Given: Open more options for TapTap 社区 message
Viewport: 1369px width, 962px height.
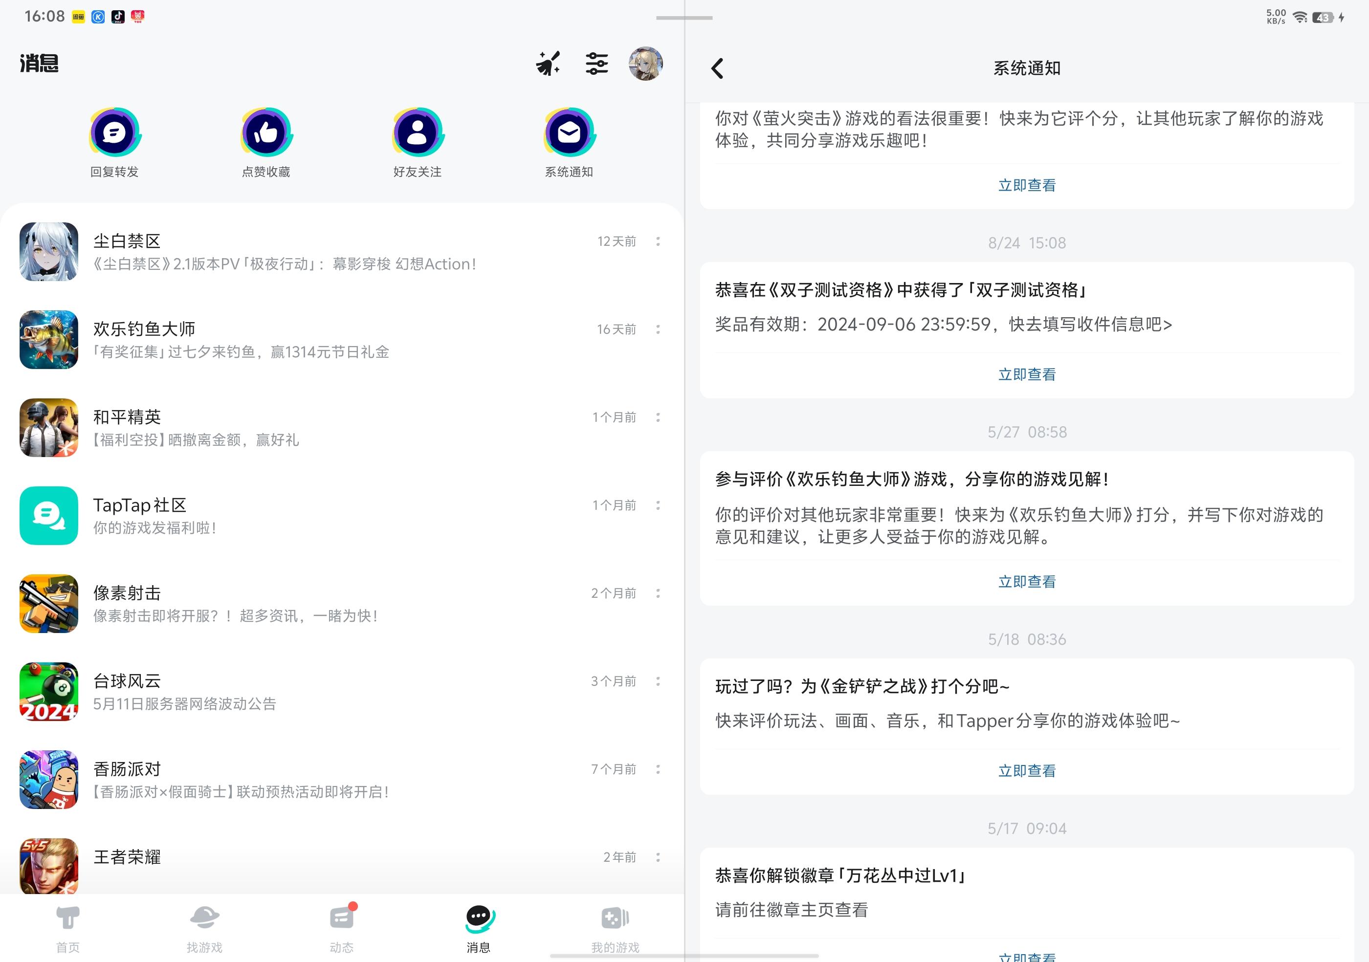Looking at the screenshot, I should click(658, 505).
